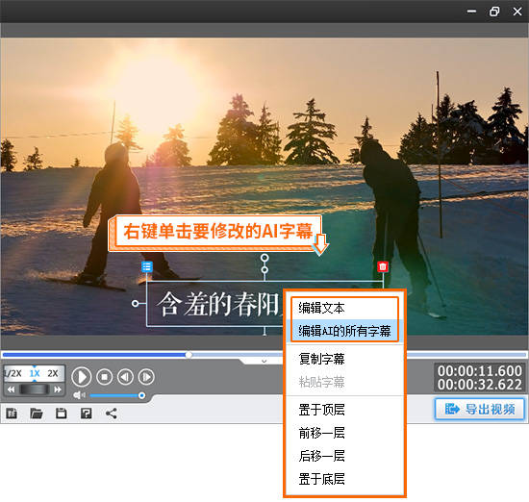Choose 前移一层 menu item
This screenshot has height=502, width=529.
coord(344,433)
